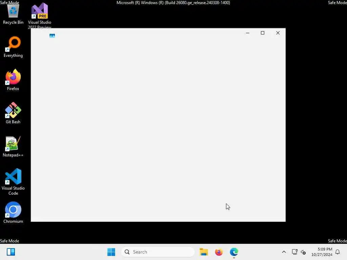Open the Recycle Bin desktop icon

(13, 14)
